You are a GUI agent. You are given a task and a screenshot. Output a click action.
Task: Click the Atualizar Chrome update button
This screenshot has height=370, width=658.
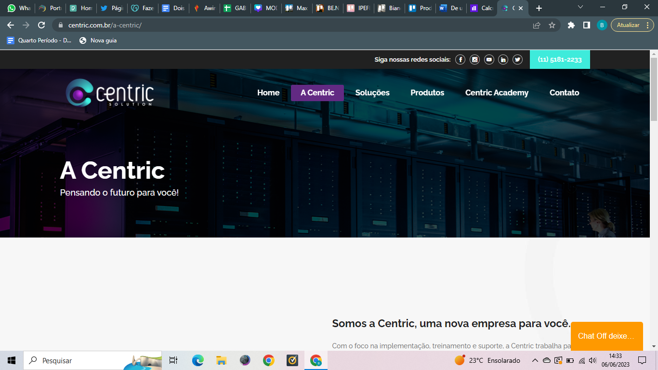pos(632,25)
